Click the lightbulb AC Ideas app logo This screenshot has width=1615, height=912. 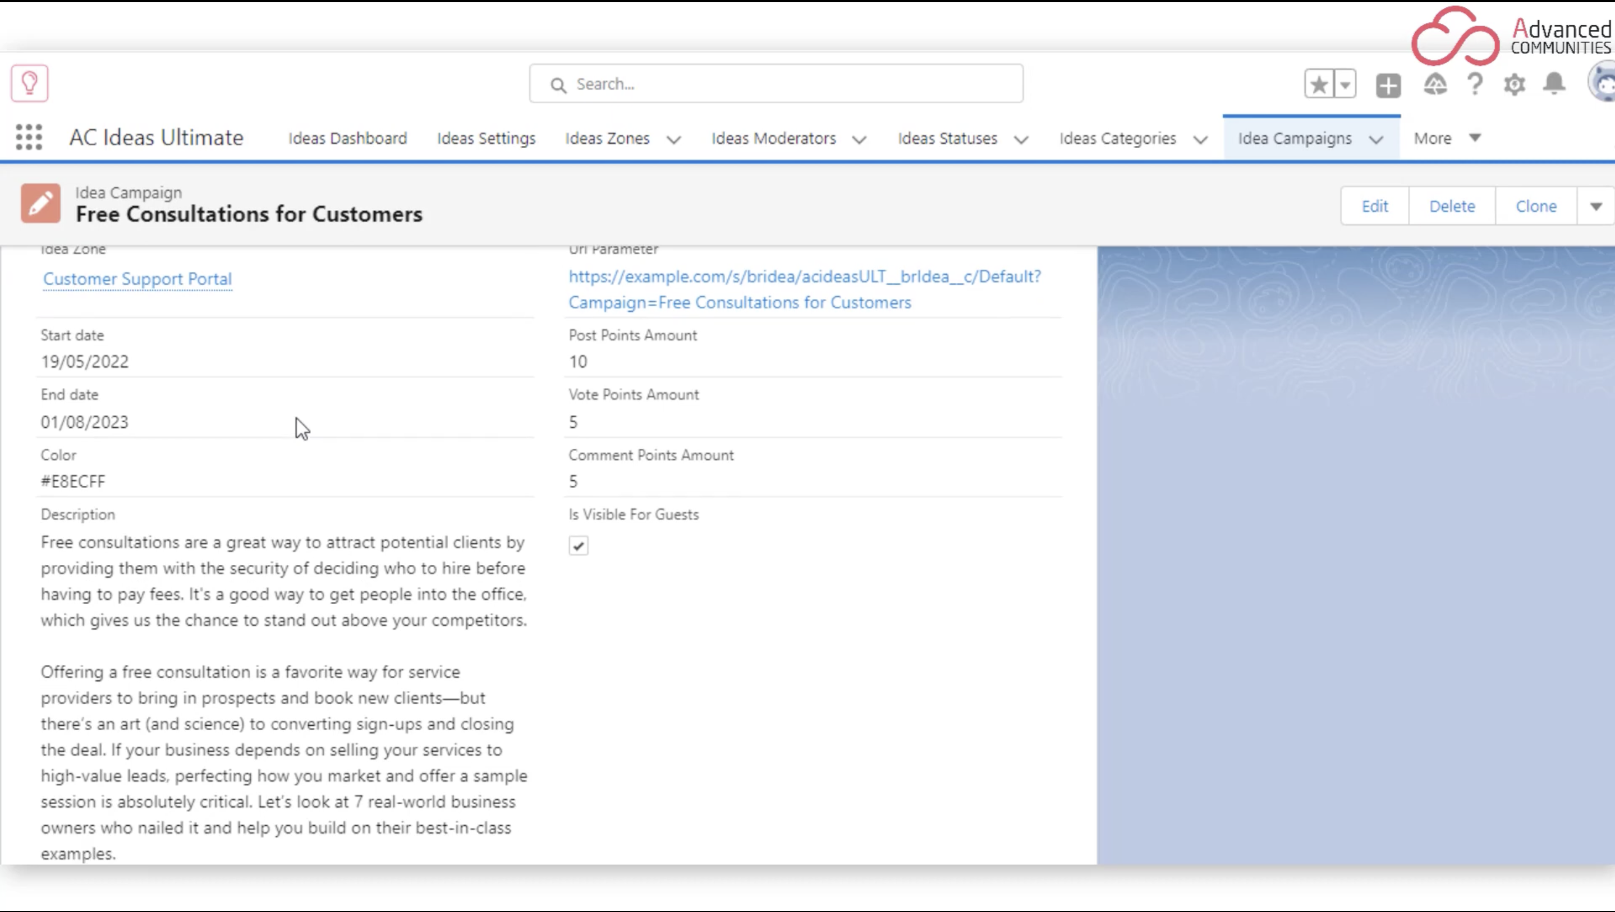tap(30, 83)
